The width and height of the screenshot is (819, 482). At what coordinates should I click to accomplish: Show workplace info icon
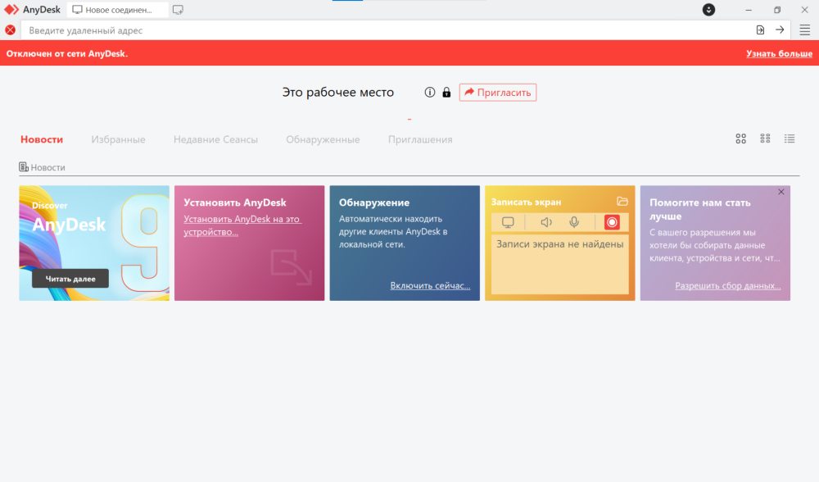(x=429, y=93)
